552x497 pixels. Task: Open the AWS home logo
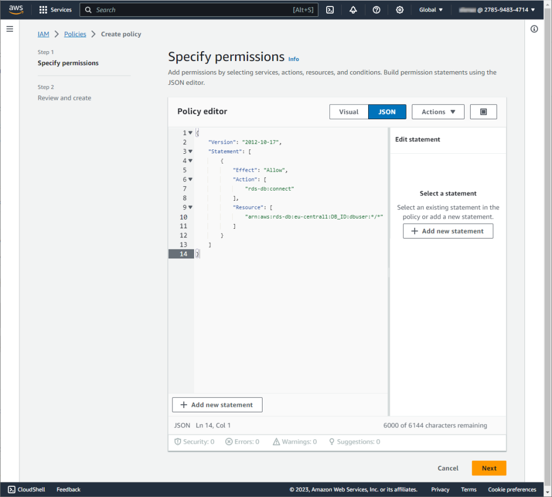tap(16, 10)
